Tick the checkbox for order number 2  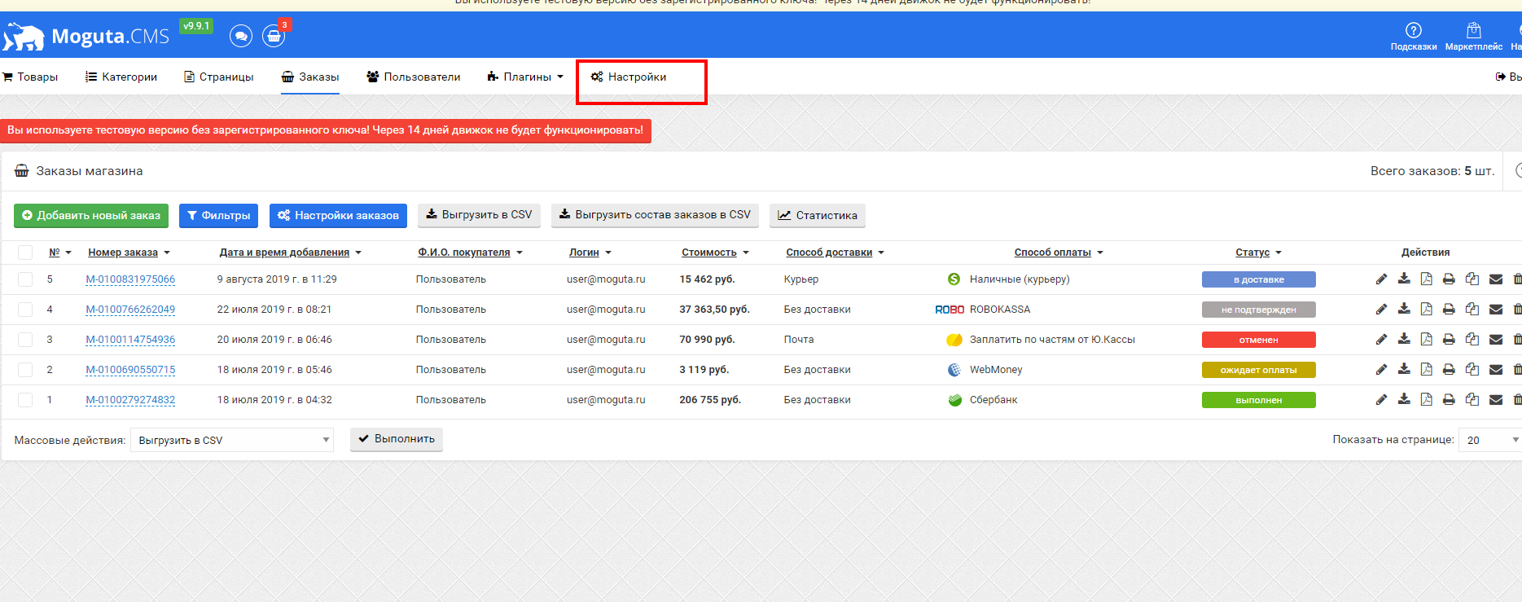(25, 370)
